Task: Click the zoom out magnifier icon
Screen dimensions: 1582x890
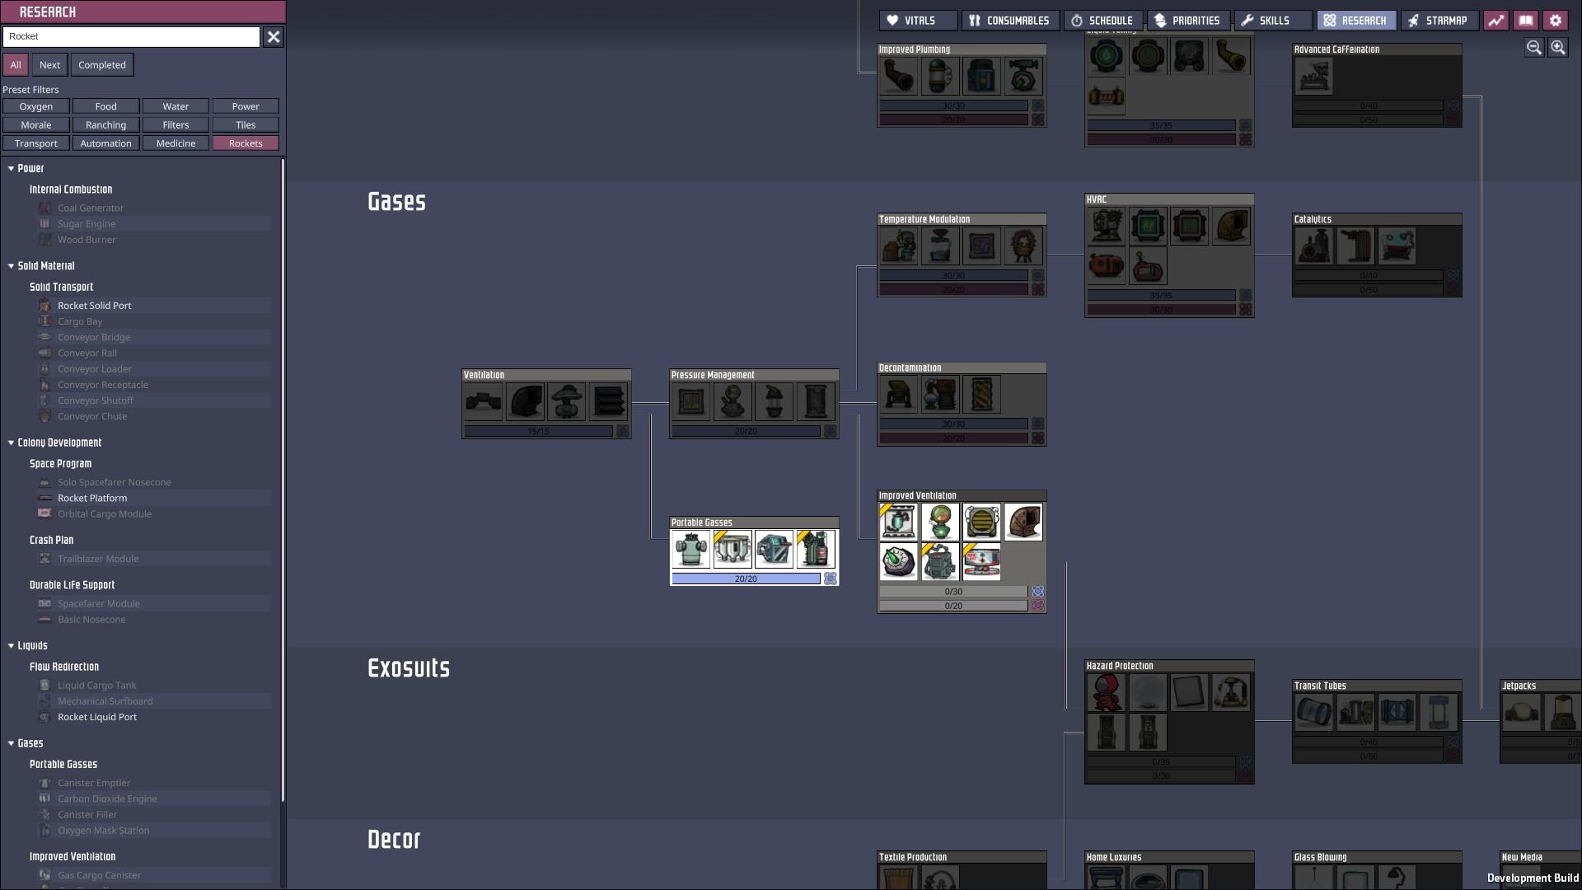Action: (x=1533, y=48)
